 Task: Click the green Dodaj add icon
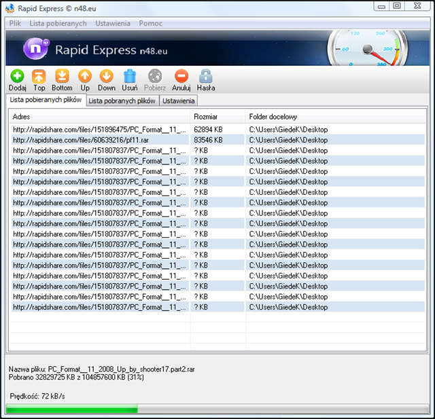click(17, 76)
